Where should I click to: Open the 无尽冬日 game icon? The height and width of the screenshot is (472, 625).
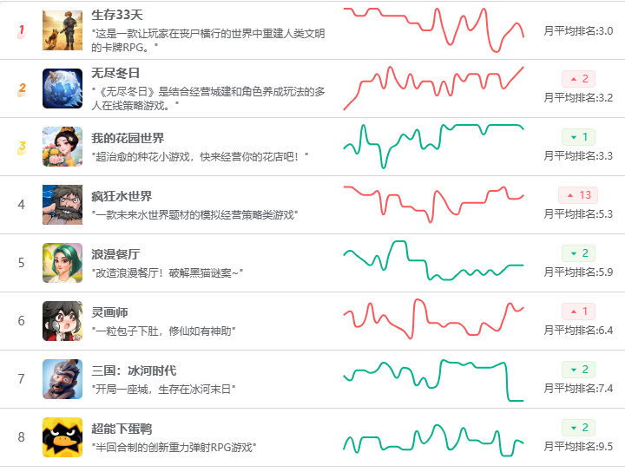click(62, 88)
